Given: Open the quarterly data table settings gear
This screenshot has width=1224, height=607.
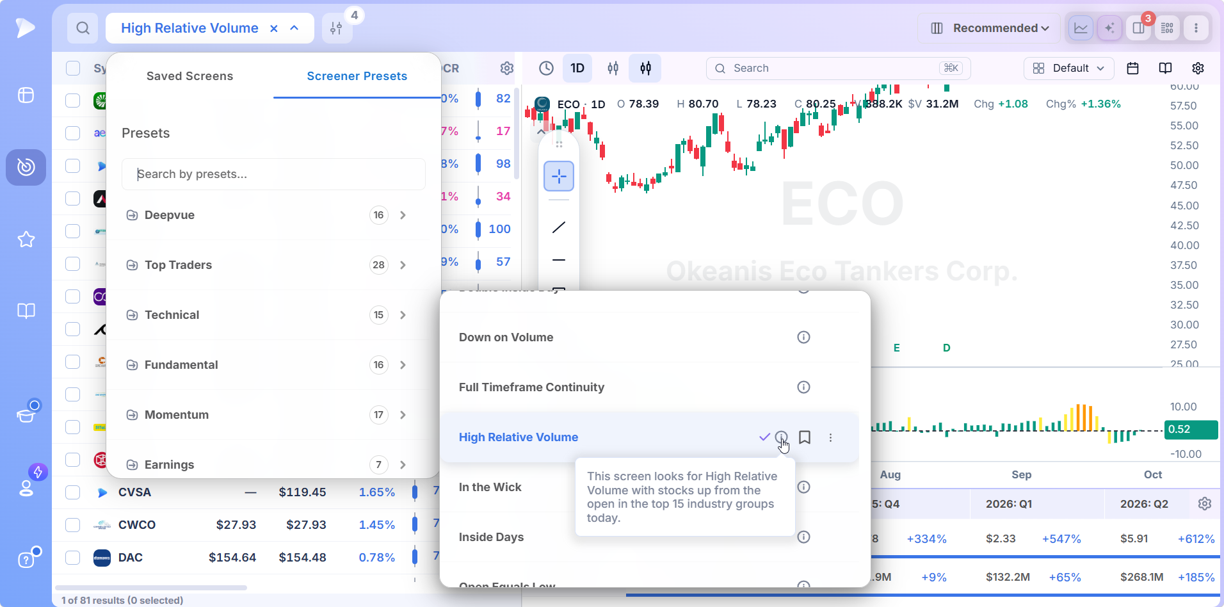Looking at the screenshot, I should (1205, 504).
